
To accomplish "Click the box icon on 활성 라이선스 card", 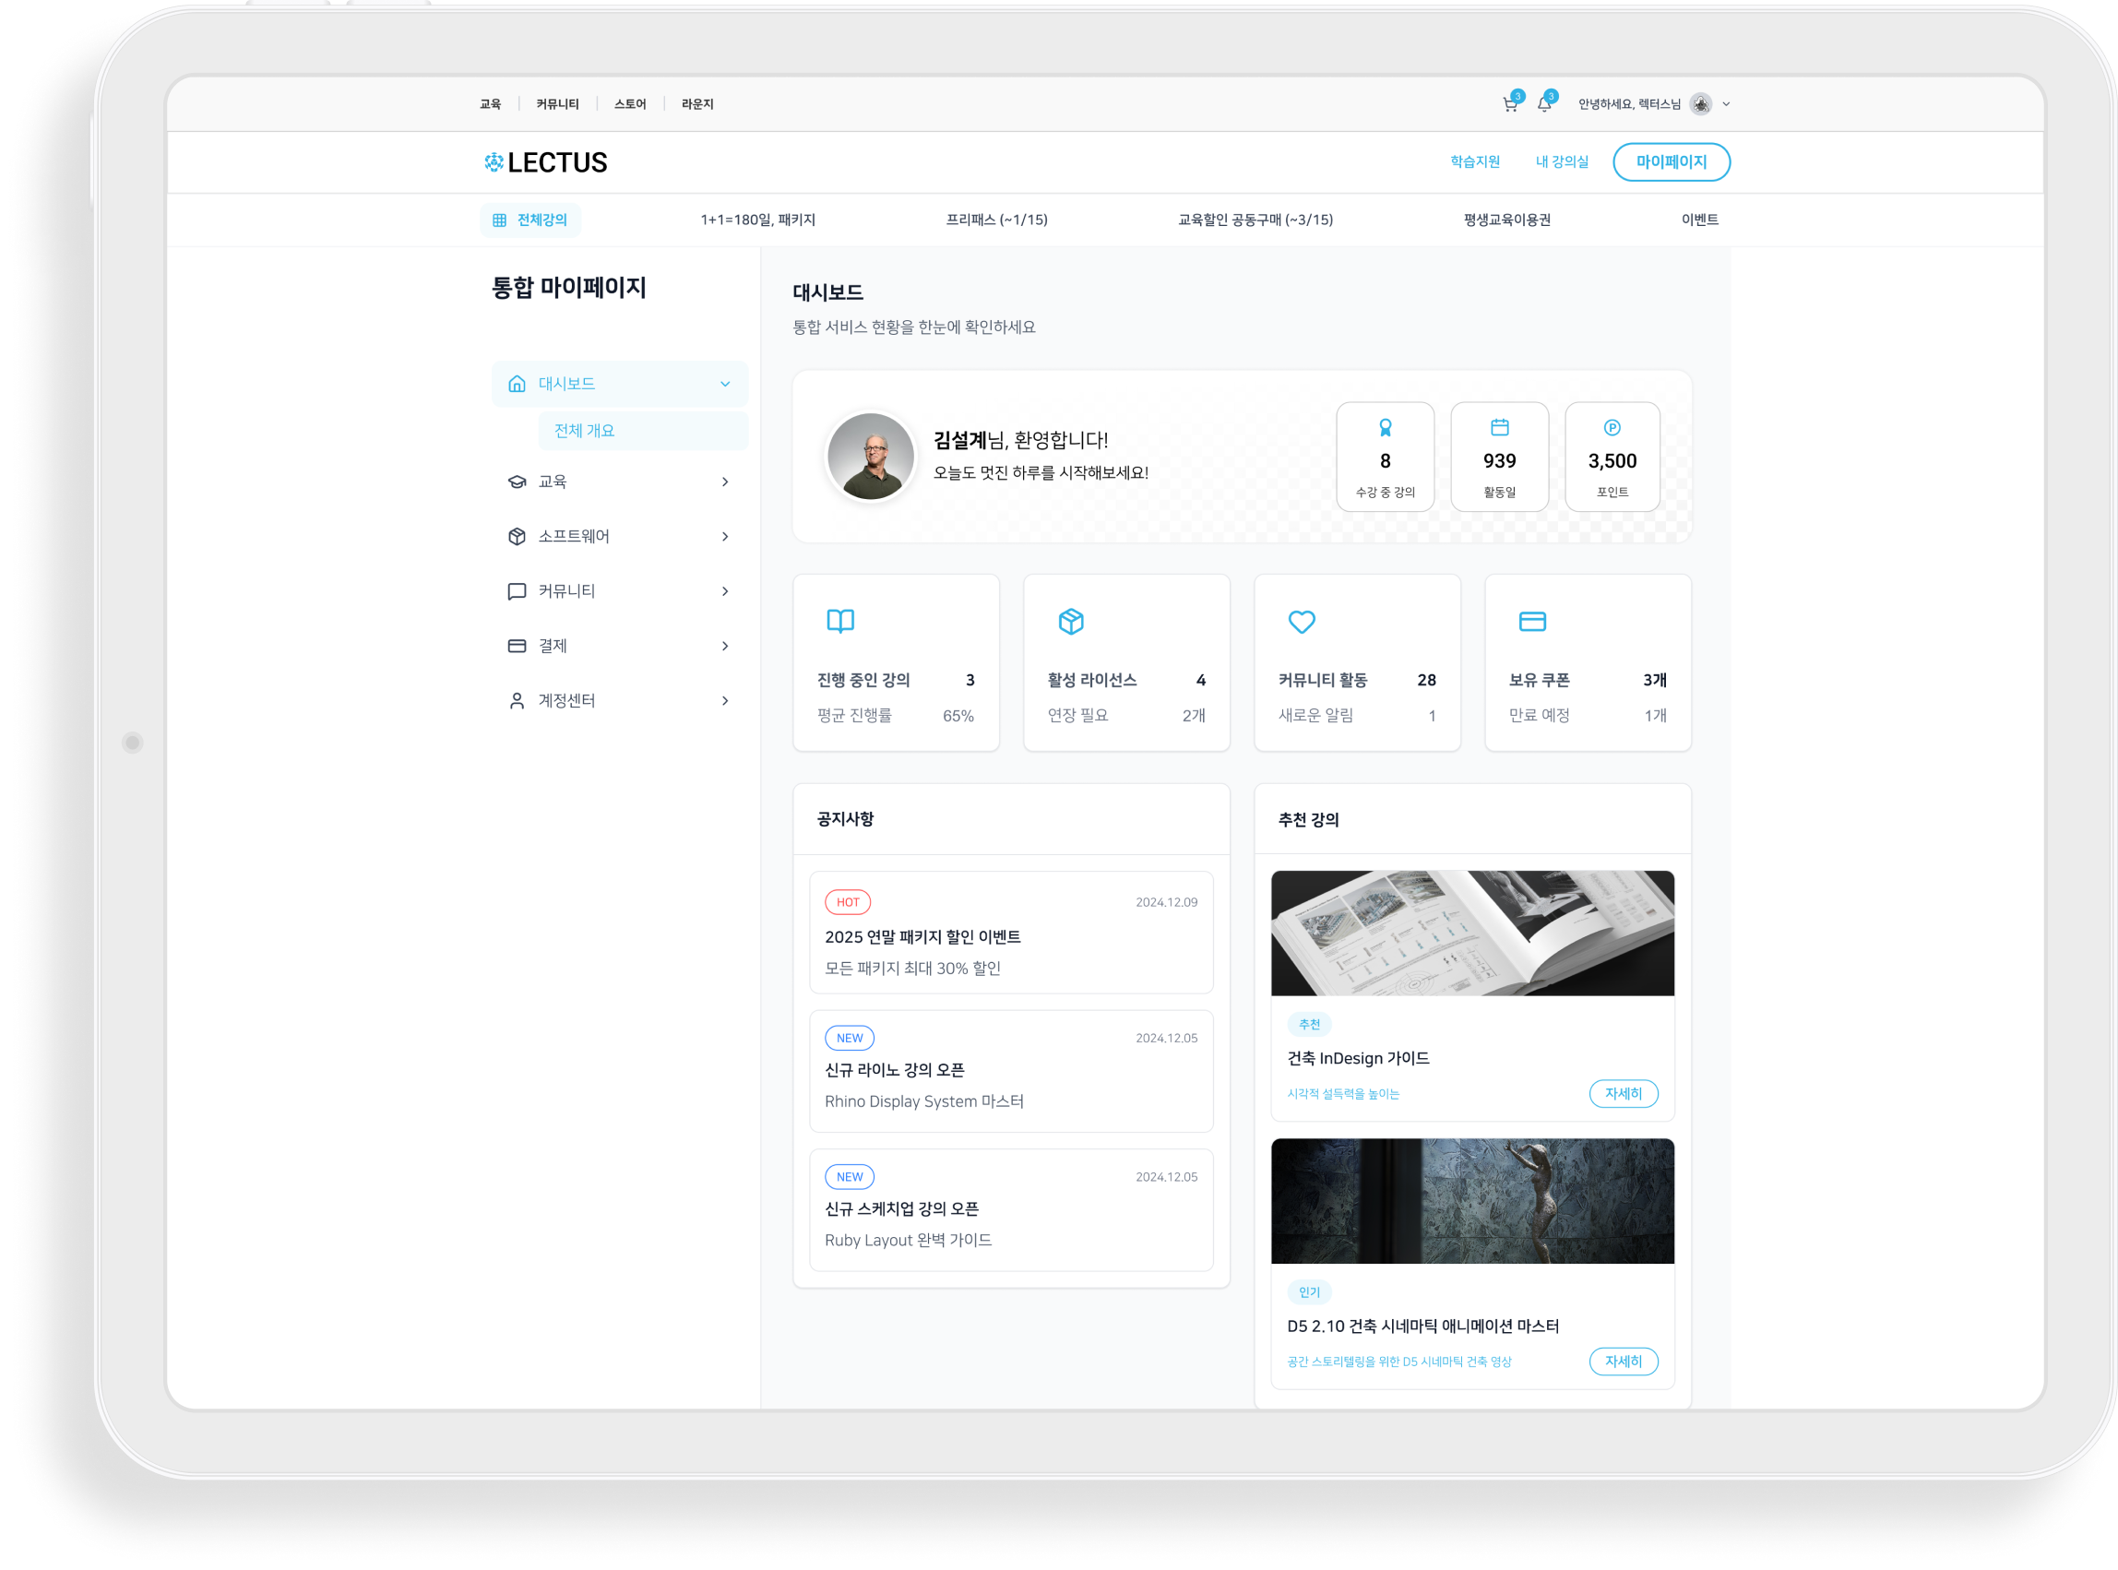I will 1071,622.
